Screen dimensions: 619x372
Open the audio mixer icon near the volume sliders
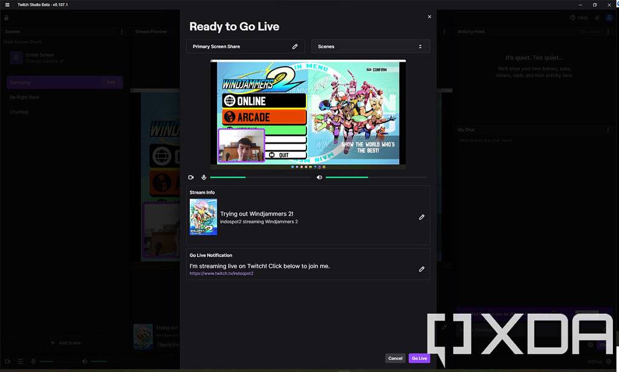coord(21,361)
